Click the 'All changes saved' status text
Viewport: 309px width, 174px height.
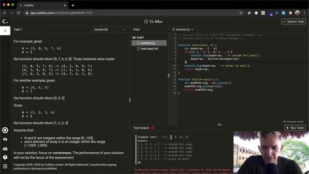click(x=293, y=122)
